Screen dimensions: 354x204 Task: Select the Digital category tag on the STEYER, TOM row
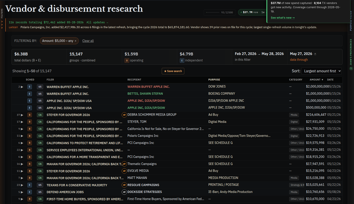click(294, 122)
